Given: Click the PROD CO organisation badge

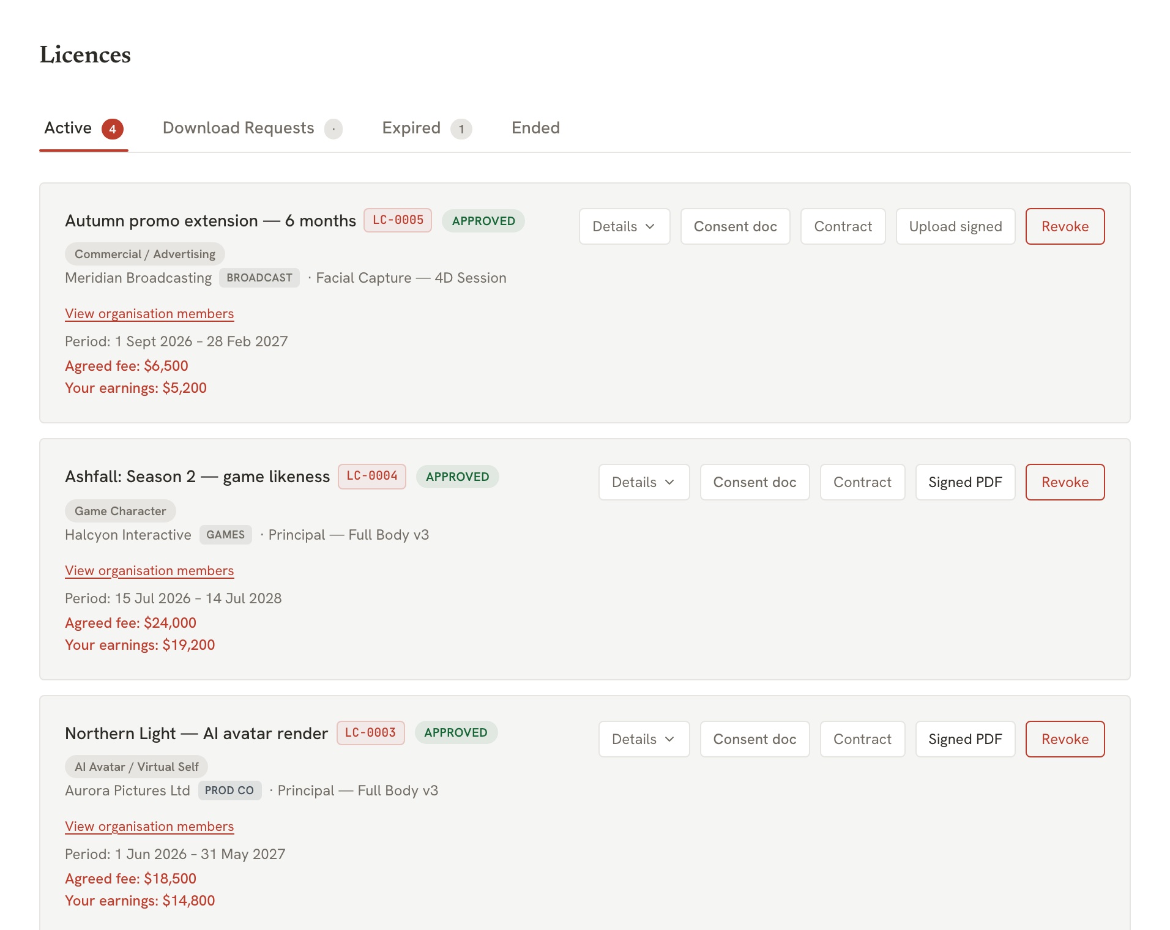Looking at the screenshot, I should (x=229, y=790).
